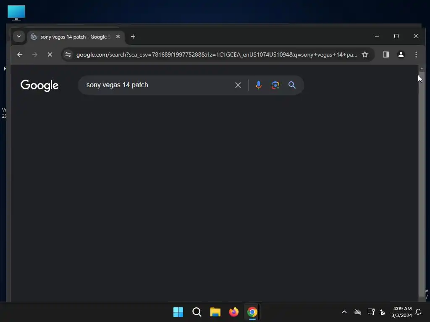Screen dimensions: 430x322
Task: View site information icon in address bar
Action: 68,55
